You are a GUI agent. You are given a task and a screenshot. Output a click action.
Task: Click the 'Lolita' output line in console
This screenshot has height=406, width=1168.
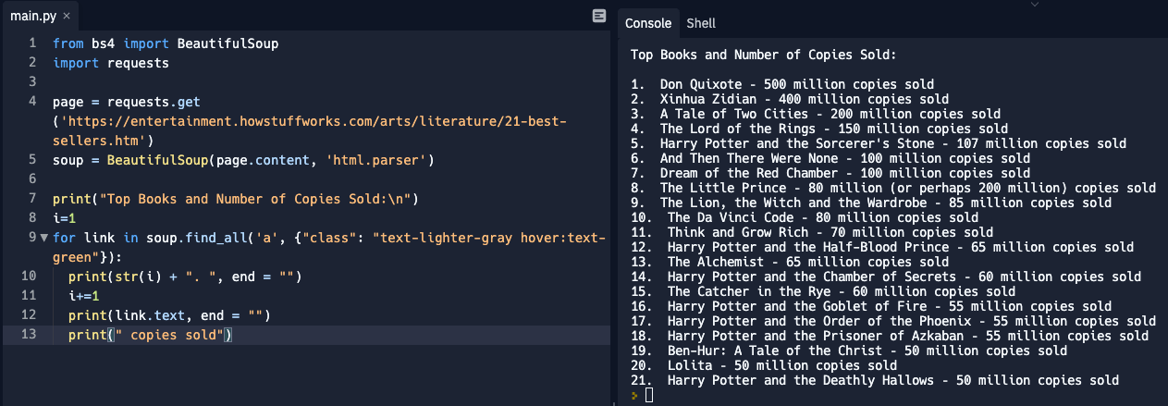pyautogui.click(x=764, y=365)
